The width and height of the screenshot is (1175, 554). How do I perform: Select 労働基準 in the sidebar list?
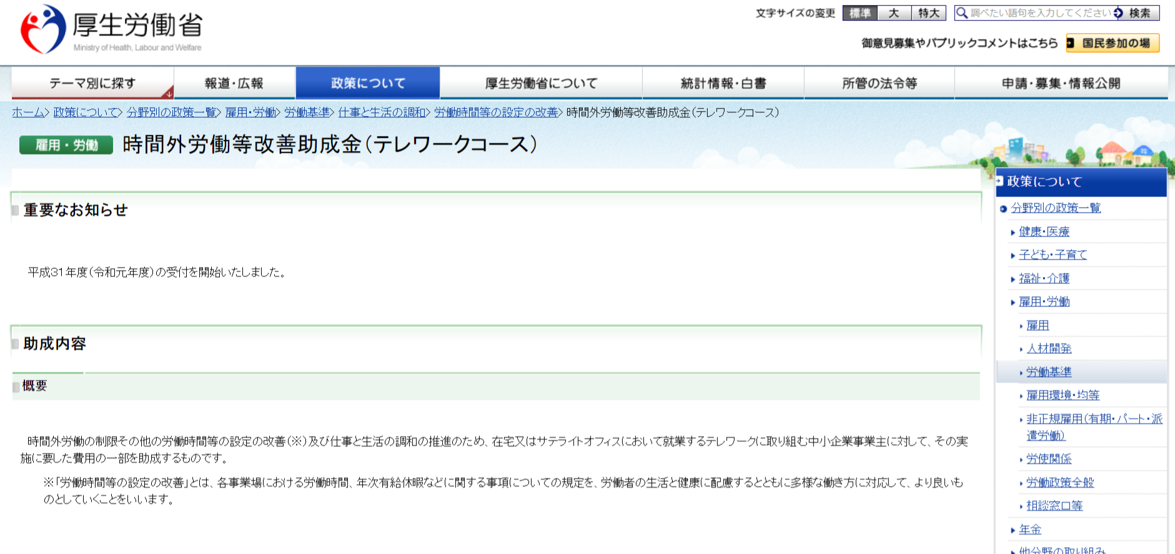click(x=1049, y=372)
